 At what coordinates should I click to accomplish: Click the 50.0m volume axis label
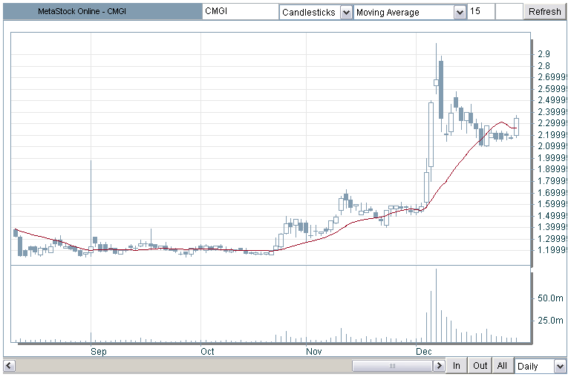point(550,298)
